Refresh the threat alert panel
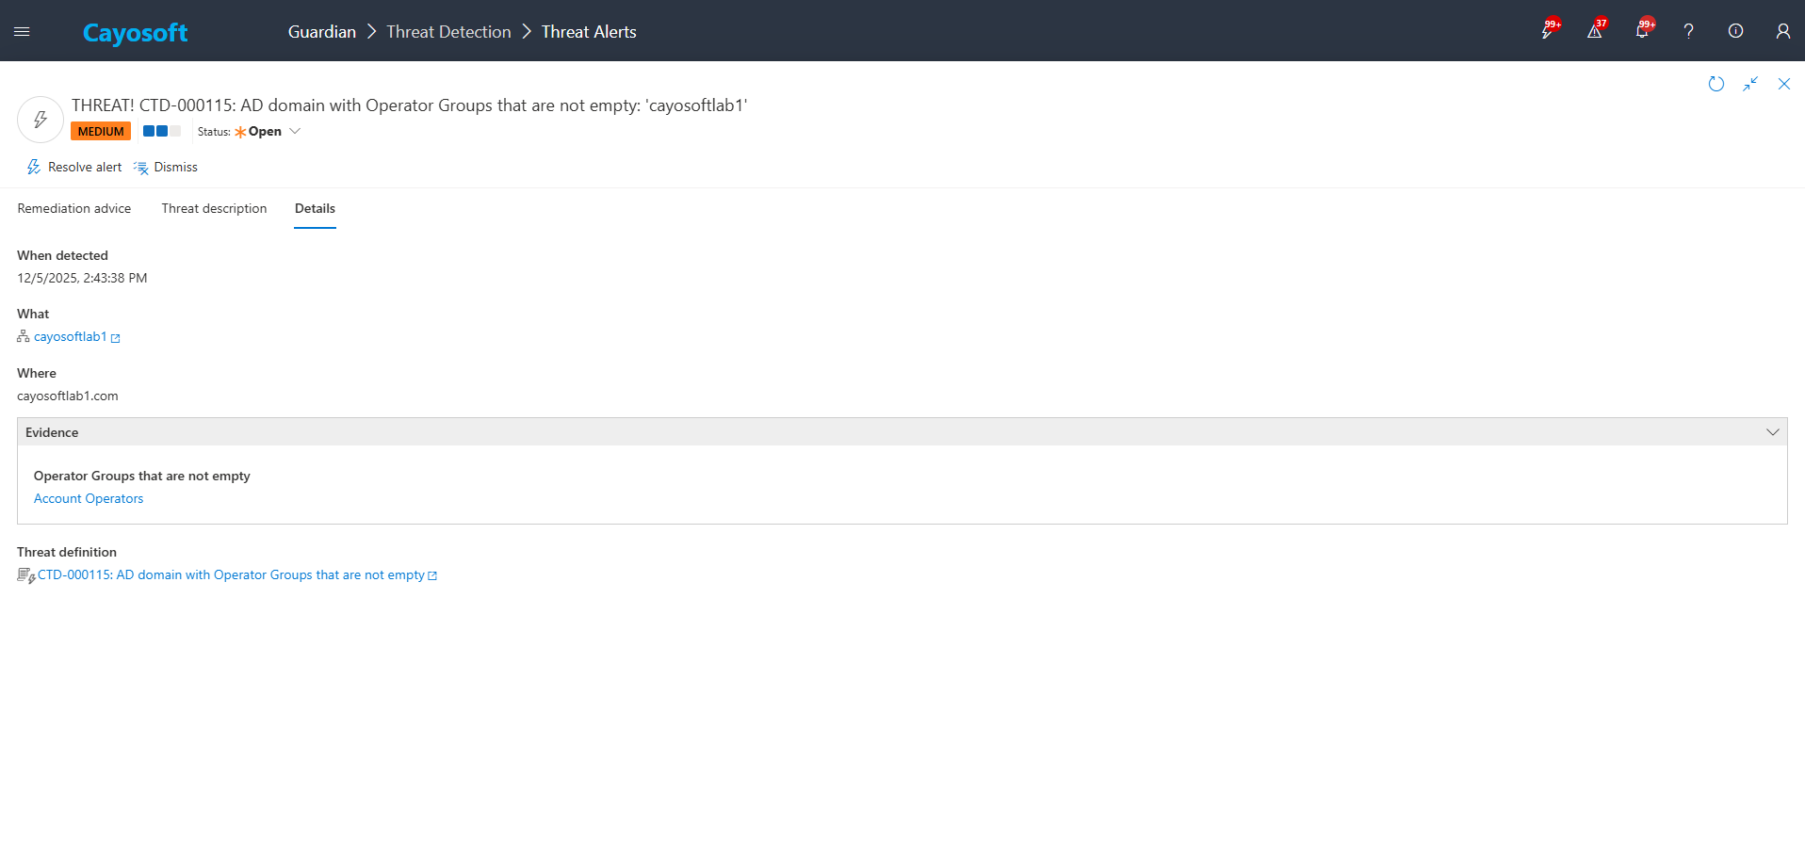 (1716, 84)
